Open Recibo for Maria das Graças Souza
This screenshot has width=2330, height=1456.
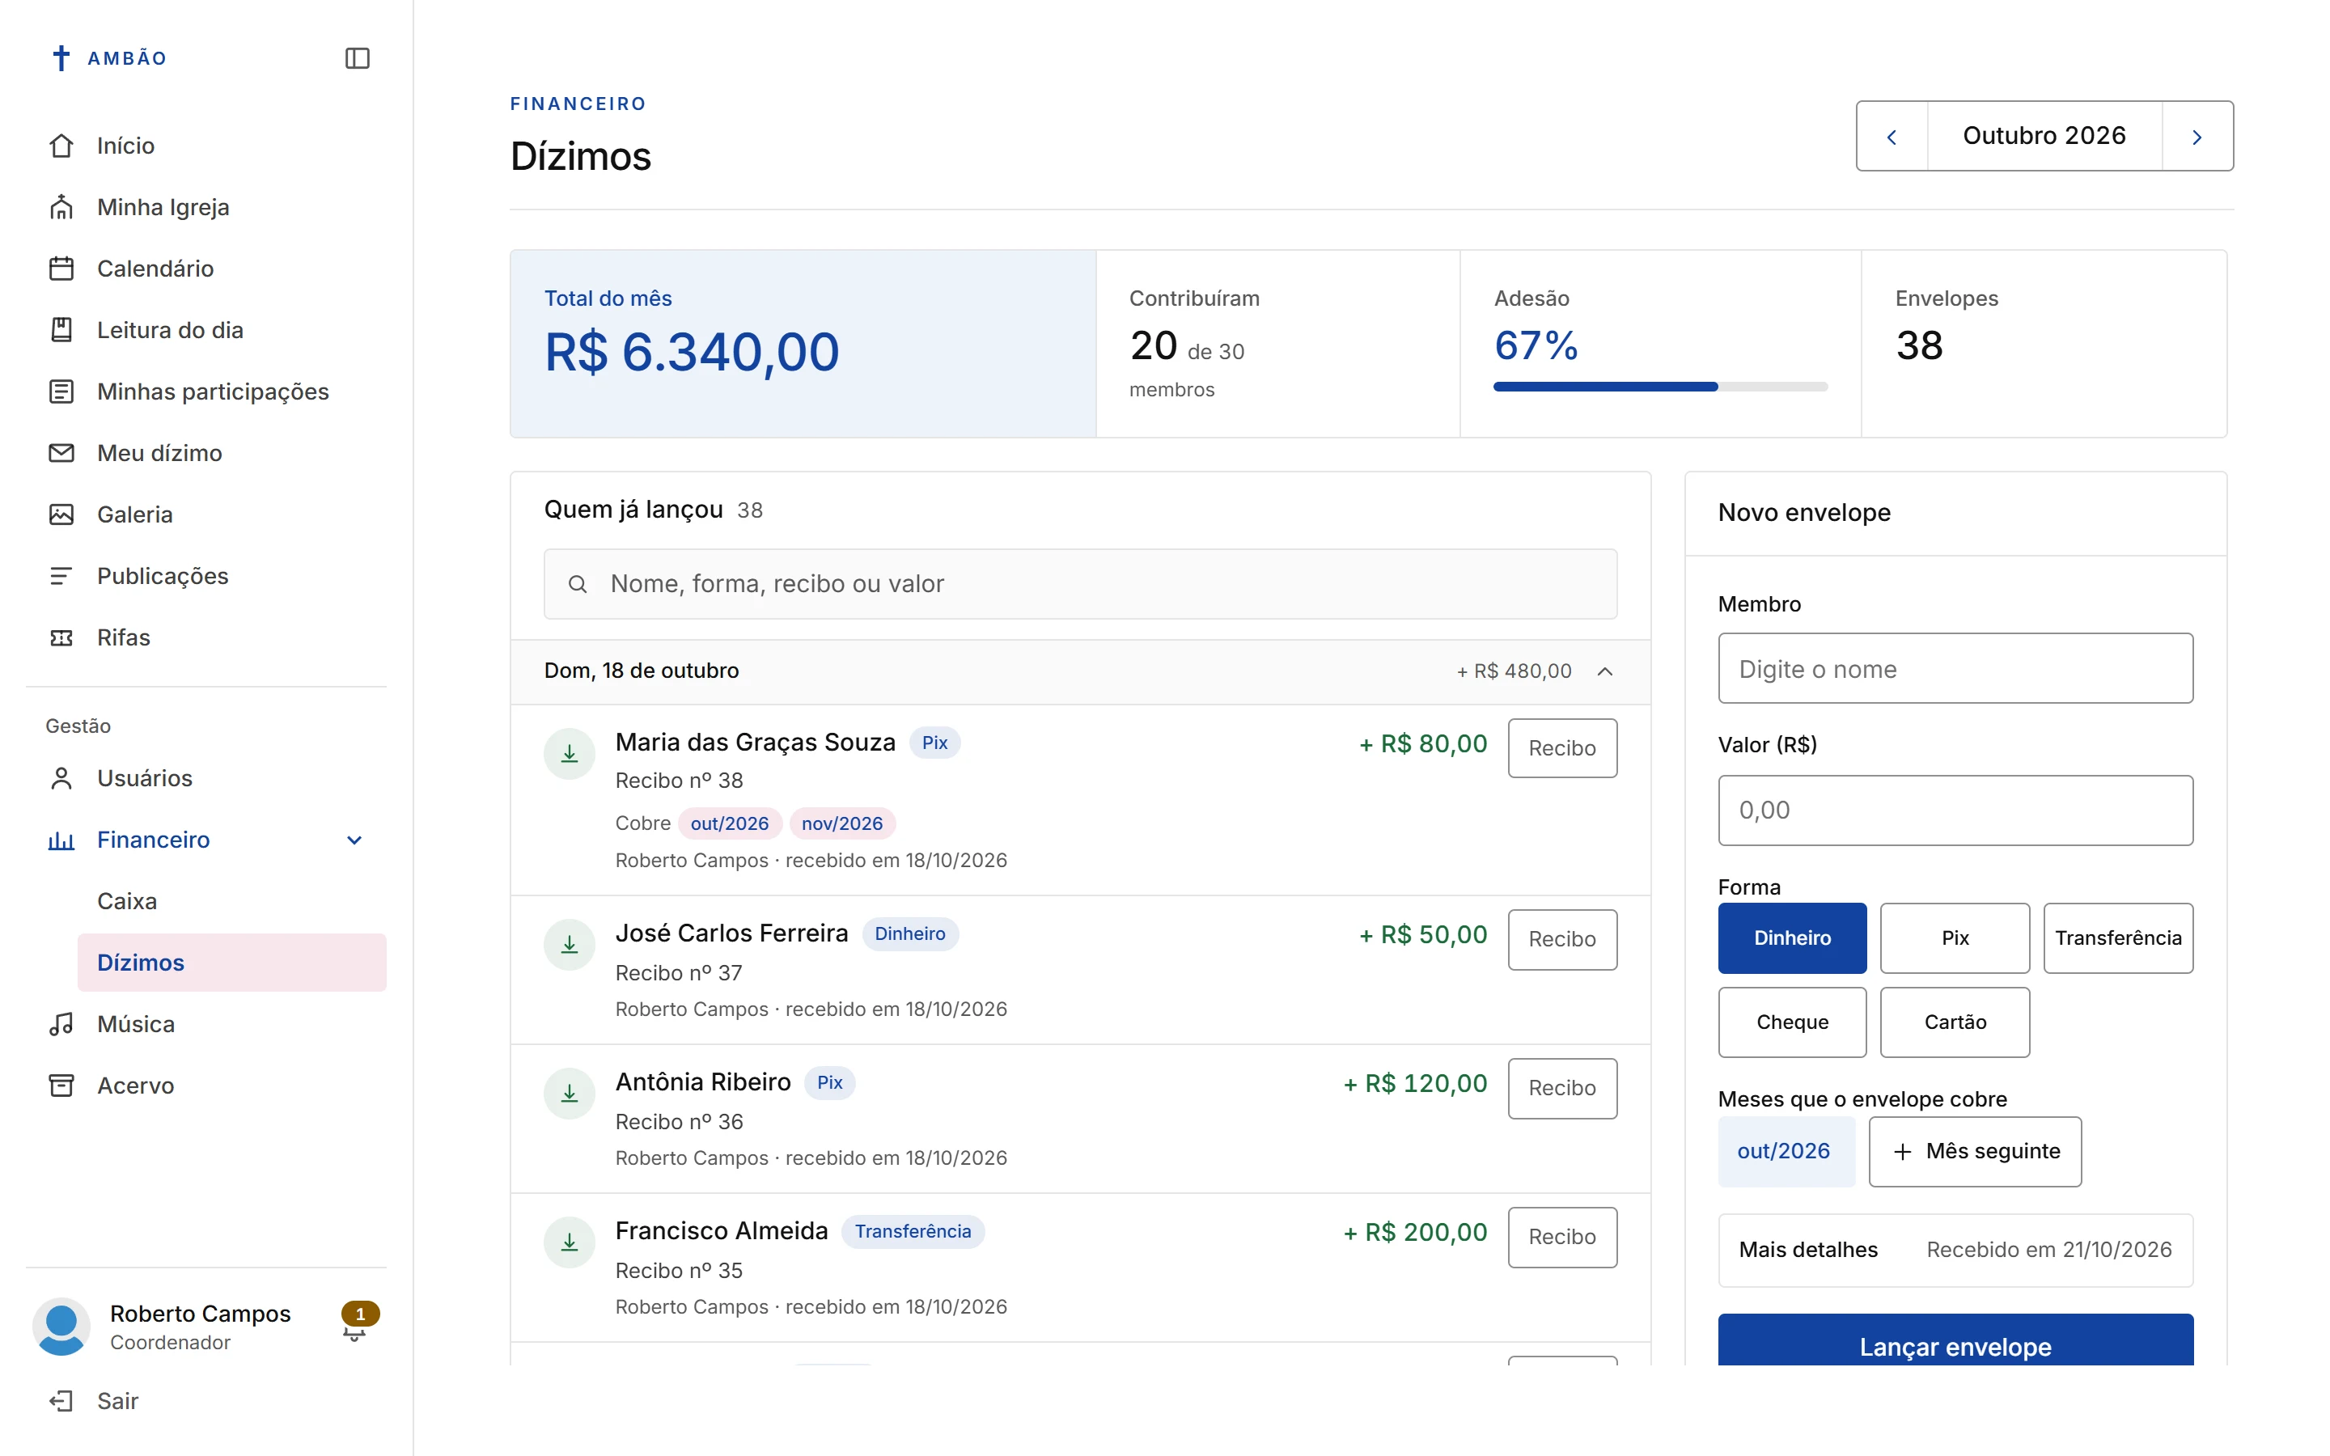1561,748
